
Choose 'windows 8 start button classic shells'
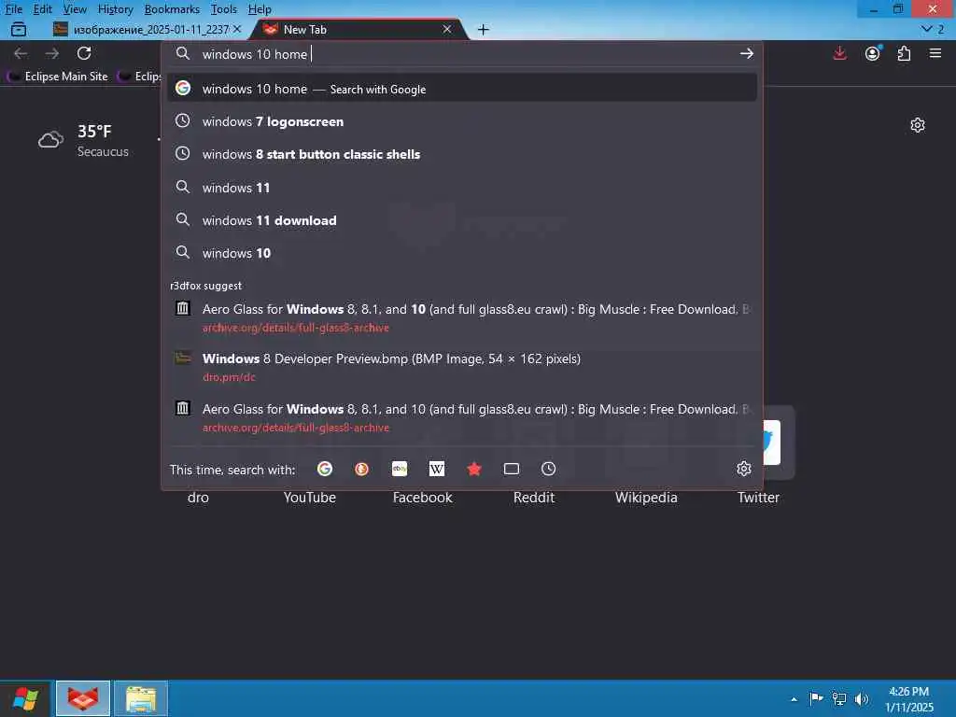pyautogui.click(x=462, y=154)
